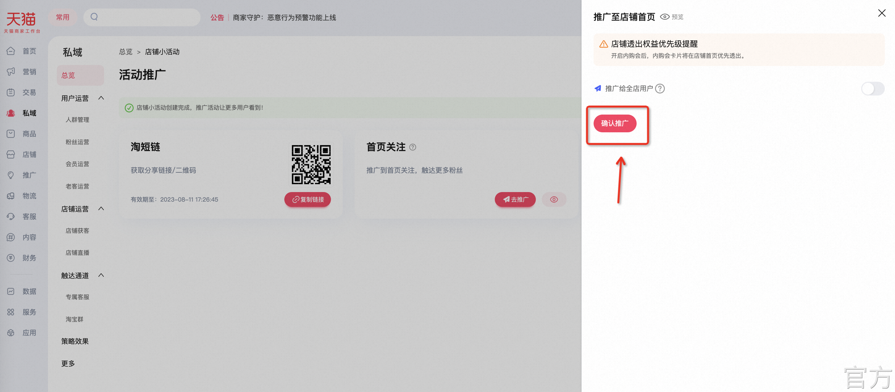Image resolution: width=895 pixels, height=392 pixels.
Task: Open 交易 sidebar icon
Action: click(11, 93)
